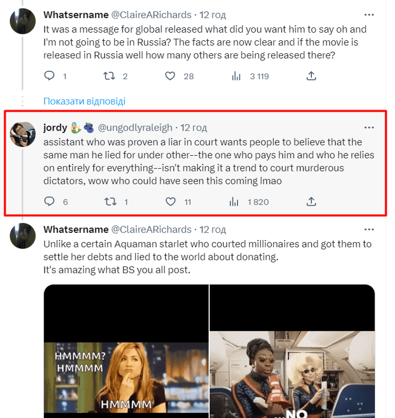This screenshot has width=395, height=418.
Task: Retweet jordy's post about the assistant
Action: coord(110,202)
